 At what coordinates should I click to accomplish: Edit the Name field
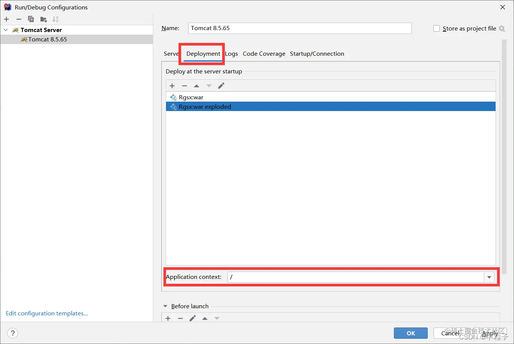(x=300, y=28)
